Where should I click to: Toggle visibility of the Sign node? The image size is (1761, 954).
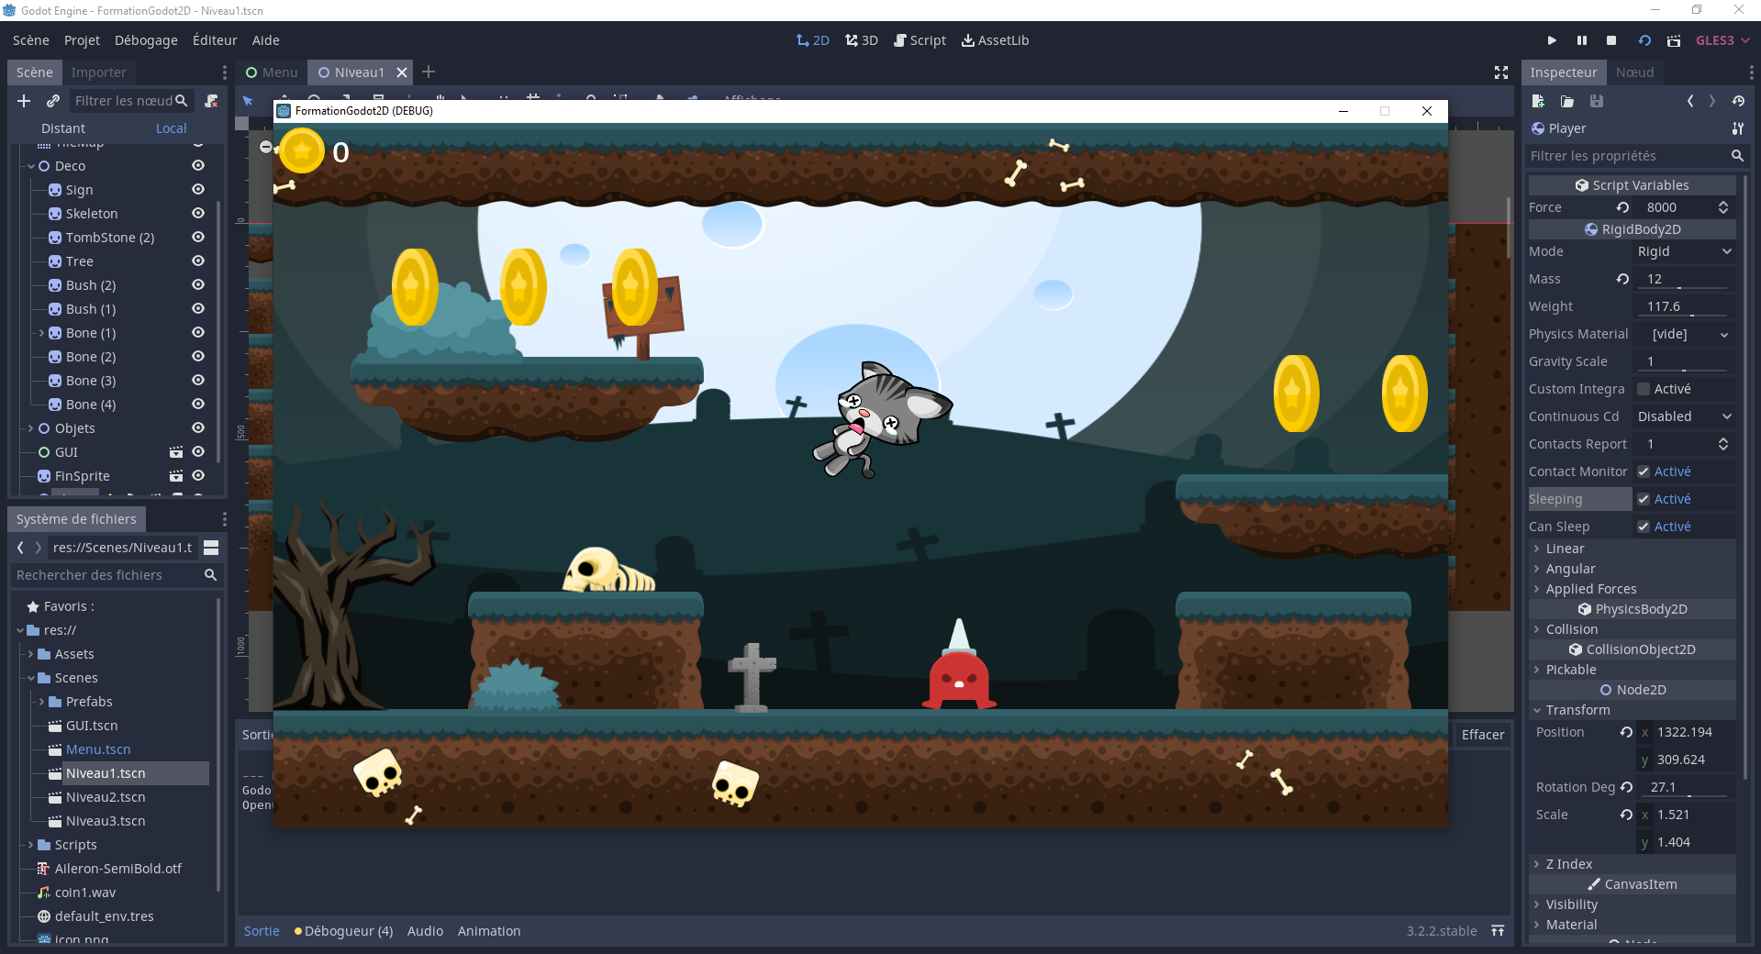coord(197,190)
